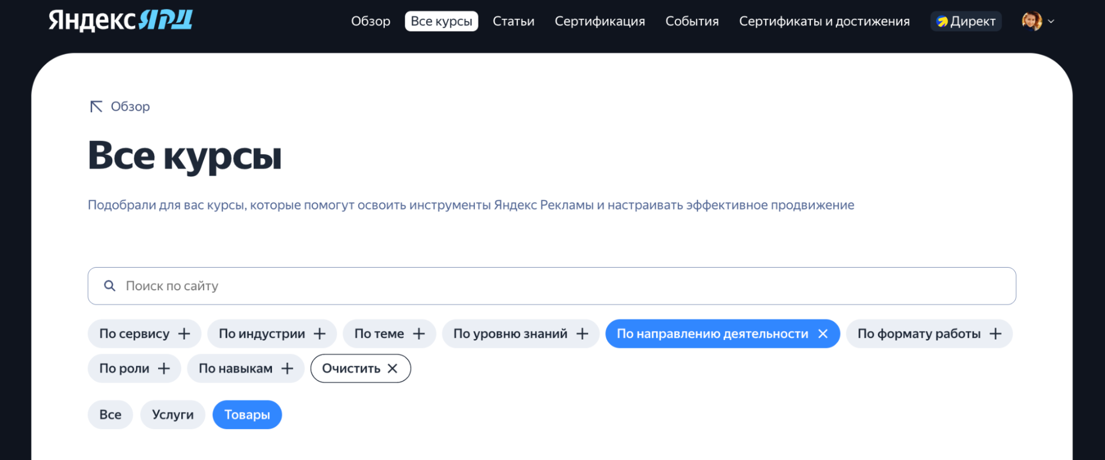This screenshot has width=1105, height=460.
Task: Click the plus icon on По навыкам
Action: (x=287, y=369)
